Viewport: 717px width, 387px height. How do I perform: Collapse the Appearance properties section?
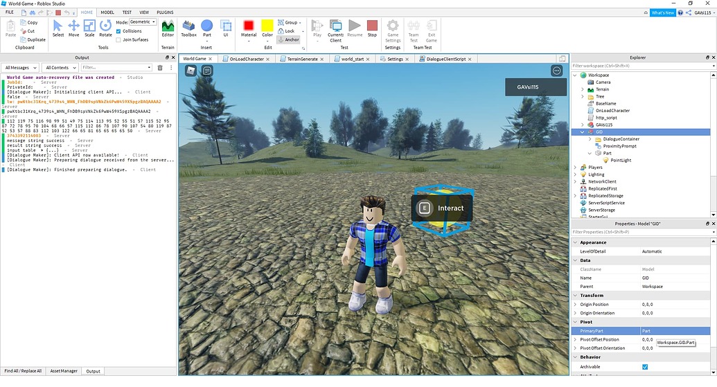(x=575, y=242)
